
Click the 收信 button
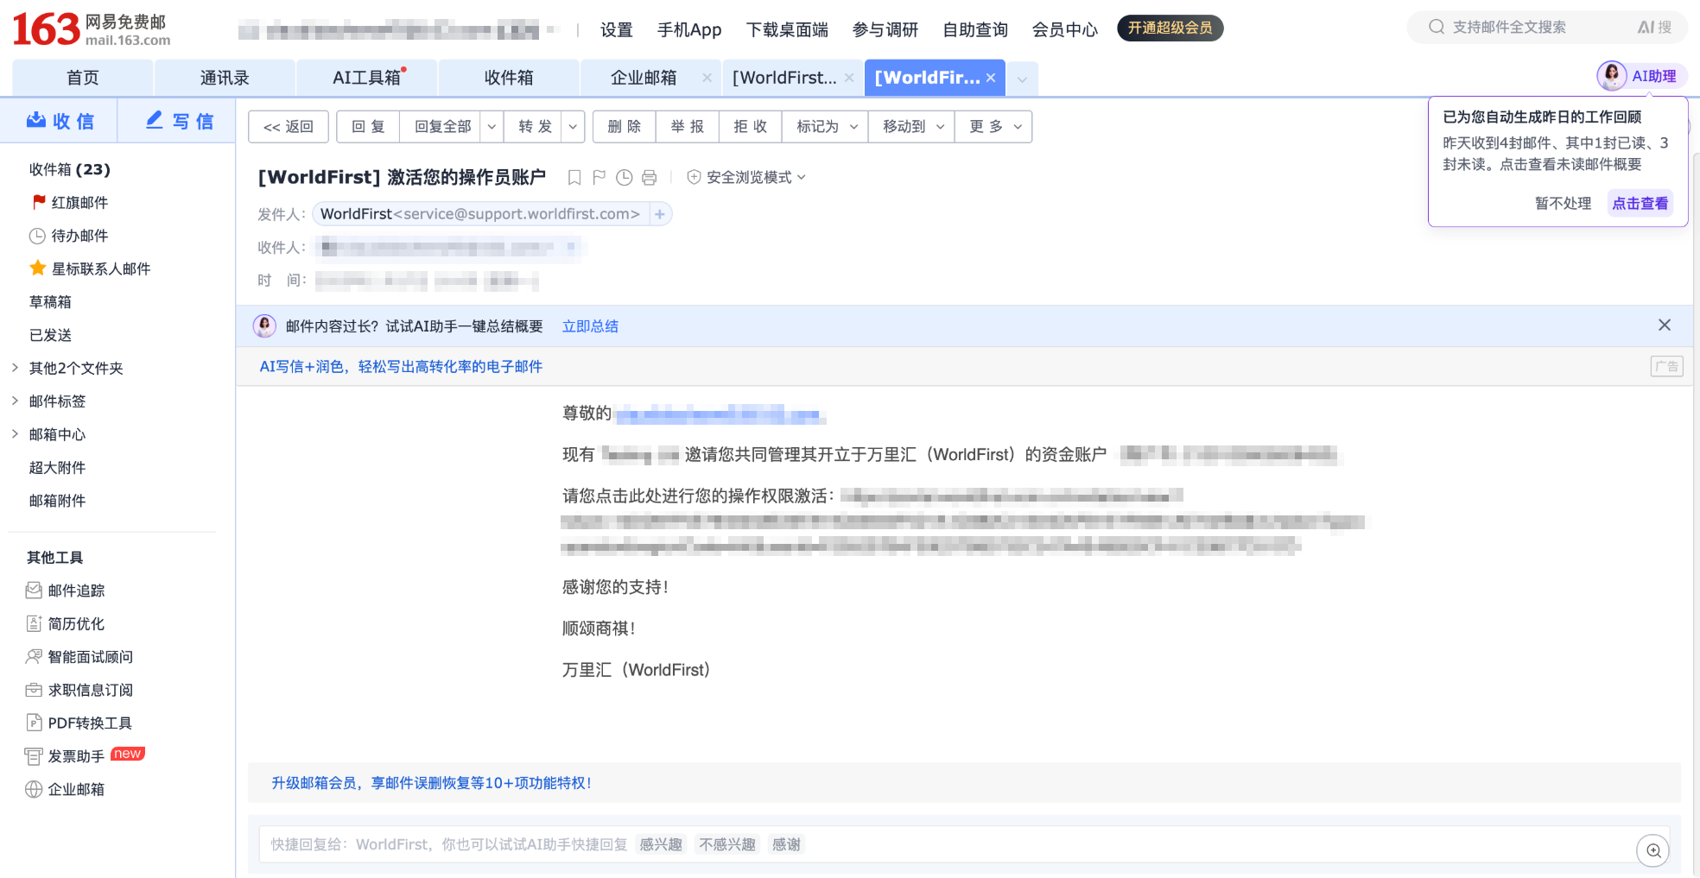click(x=60, y=121)
